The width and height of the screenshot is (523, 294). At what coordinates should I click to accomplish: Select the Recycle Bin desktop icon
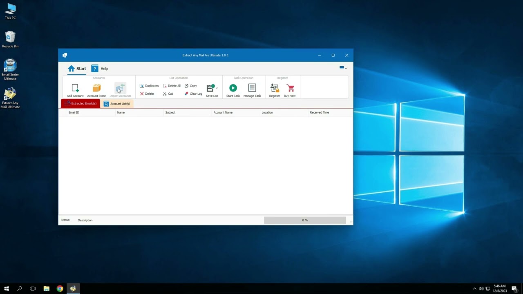(x=10, y=40)
